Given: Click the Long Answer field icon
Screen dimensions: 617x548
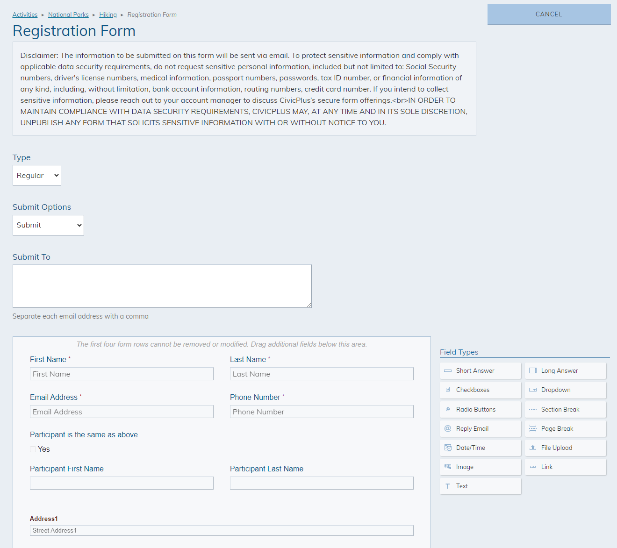Looking at the screenshot, I should [x=533, y=370].
